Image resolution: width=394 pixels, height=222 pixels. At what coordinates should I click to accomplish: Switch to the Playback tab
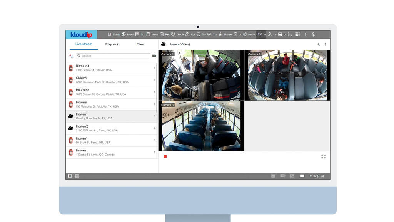point(112,44)
